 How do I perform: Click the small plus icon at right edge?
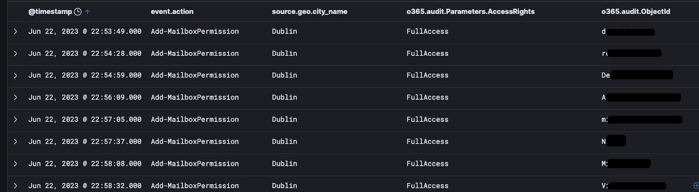click(696, 185)
